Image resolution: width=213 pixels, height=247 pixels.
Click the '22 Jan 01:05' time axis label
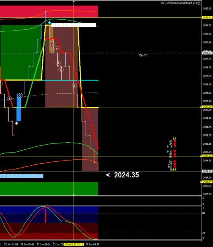click(11, 245)
